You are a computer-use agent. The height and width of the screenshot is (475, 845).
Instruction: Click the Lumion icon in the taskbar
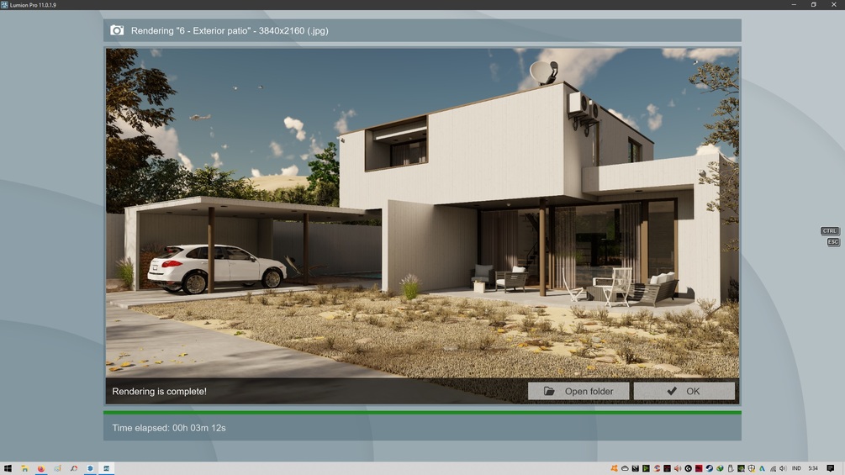(107, 468)
